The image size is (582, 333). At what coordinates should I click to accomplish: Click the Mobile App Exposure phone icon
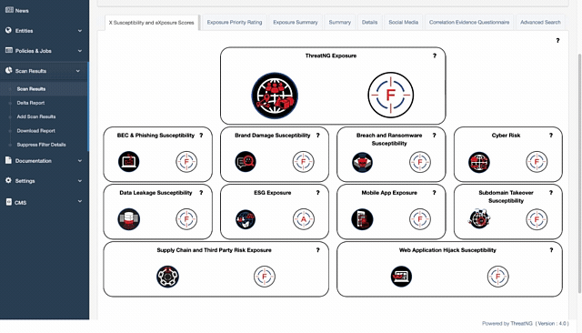point(362,219)
